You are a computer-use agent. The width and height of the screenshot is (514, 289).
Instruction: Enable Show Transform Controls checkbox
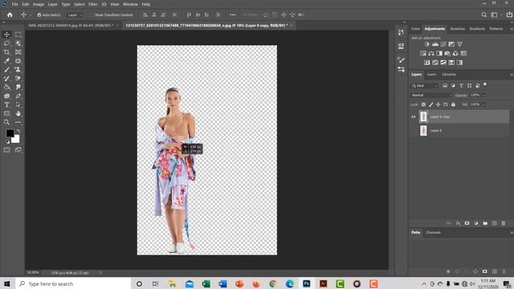coord(92,15)
